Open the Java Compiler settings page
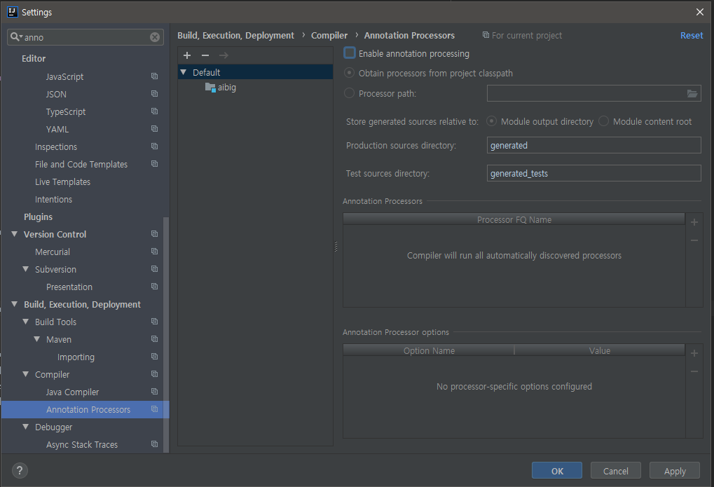Screen dimensions: 714x487 (x=72, y=392)
